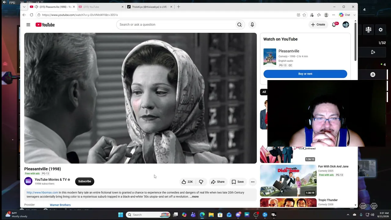Open File Explorer from the taskbar
This screenshot has width=391, height=220.
click(x=211, y=215)
